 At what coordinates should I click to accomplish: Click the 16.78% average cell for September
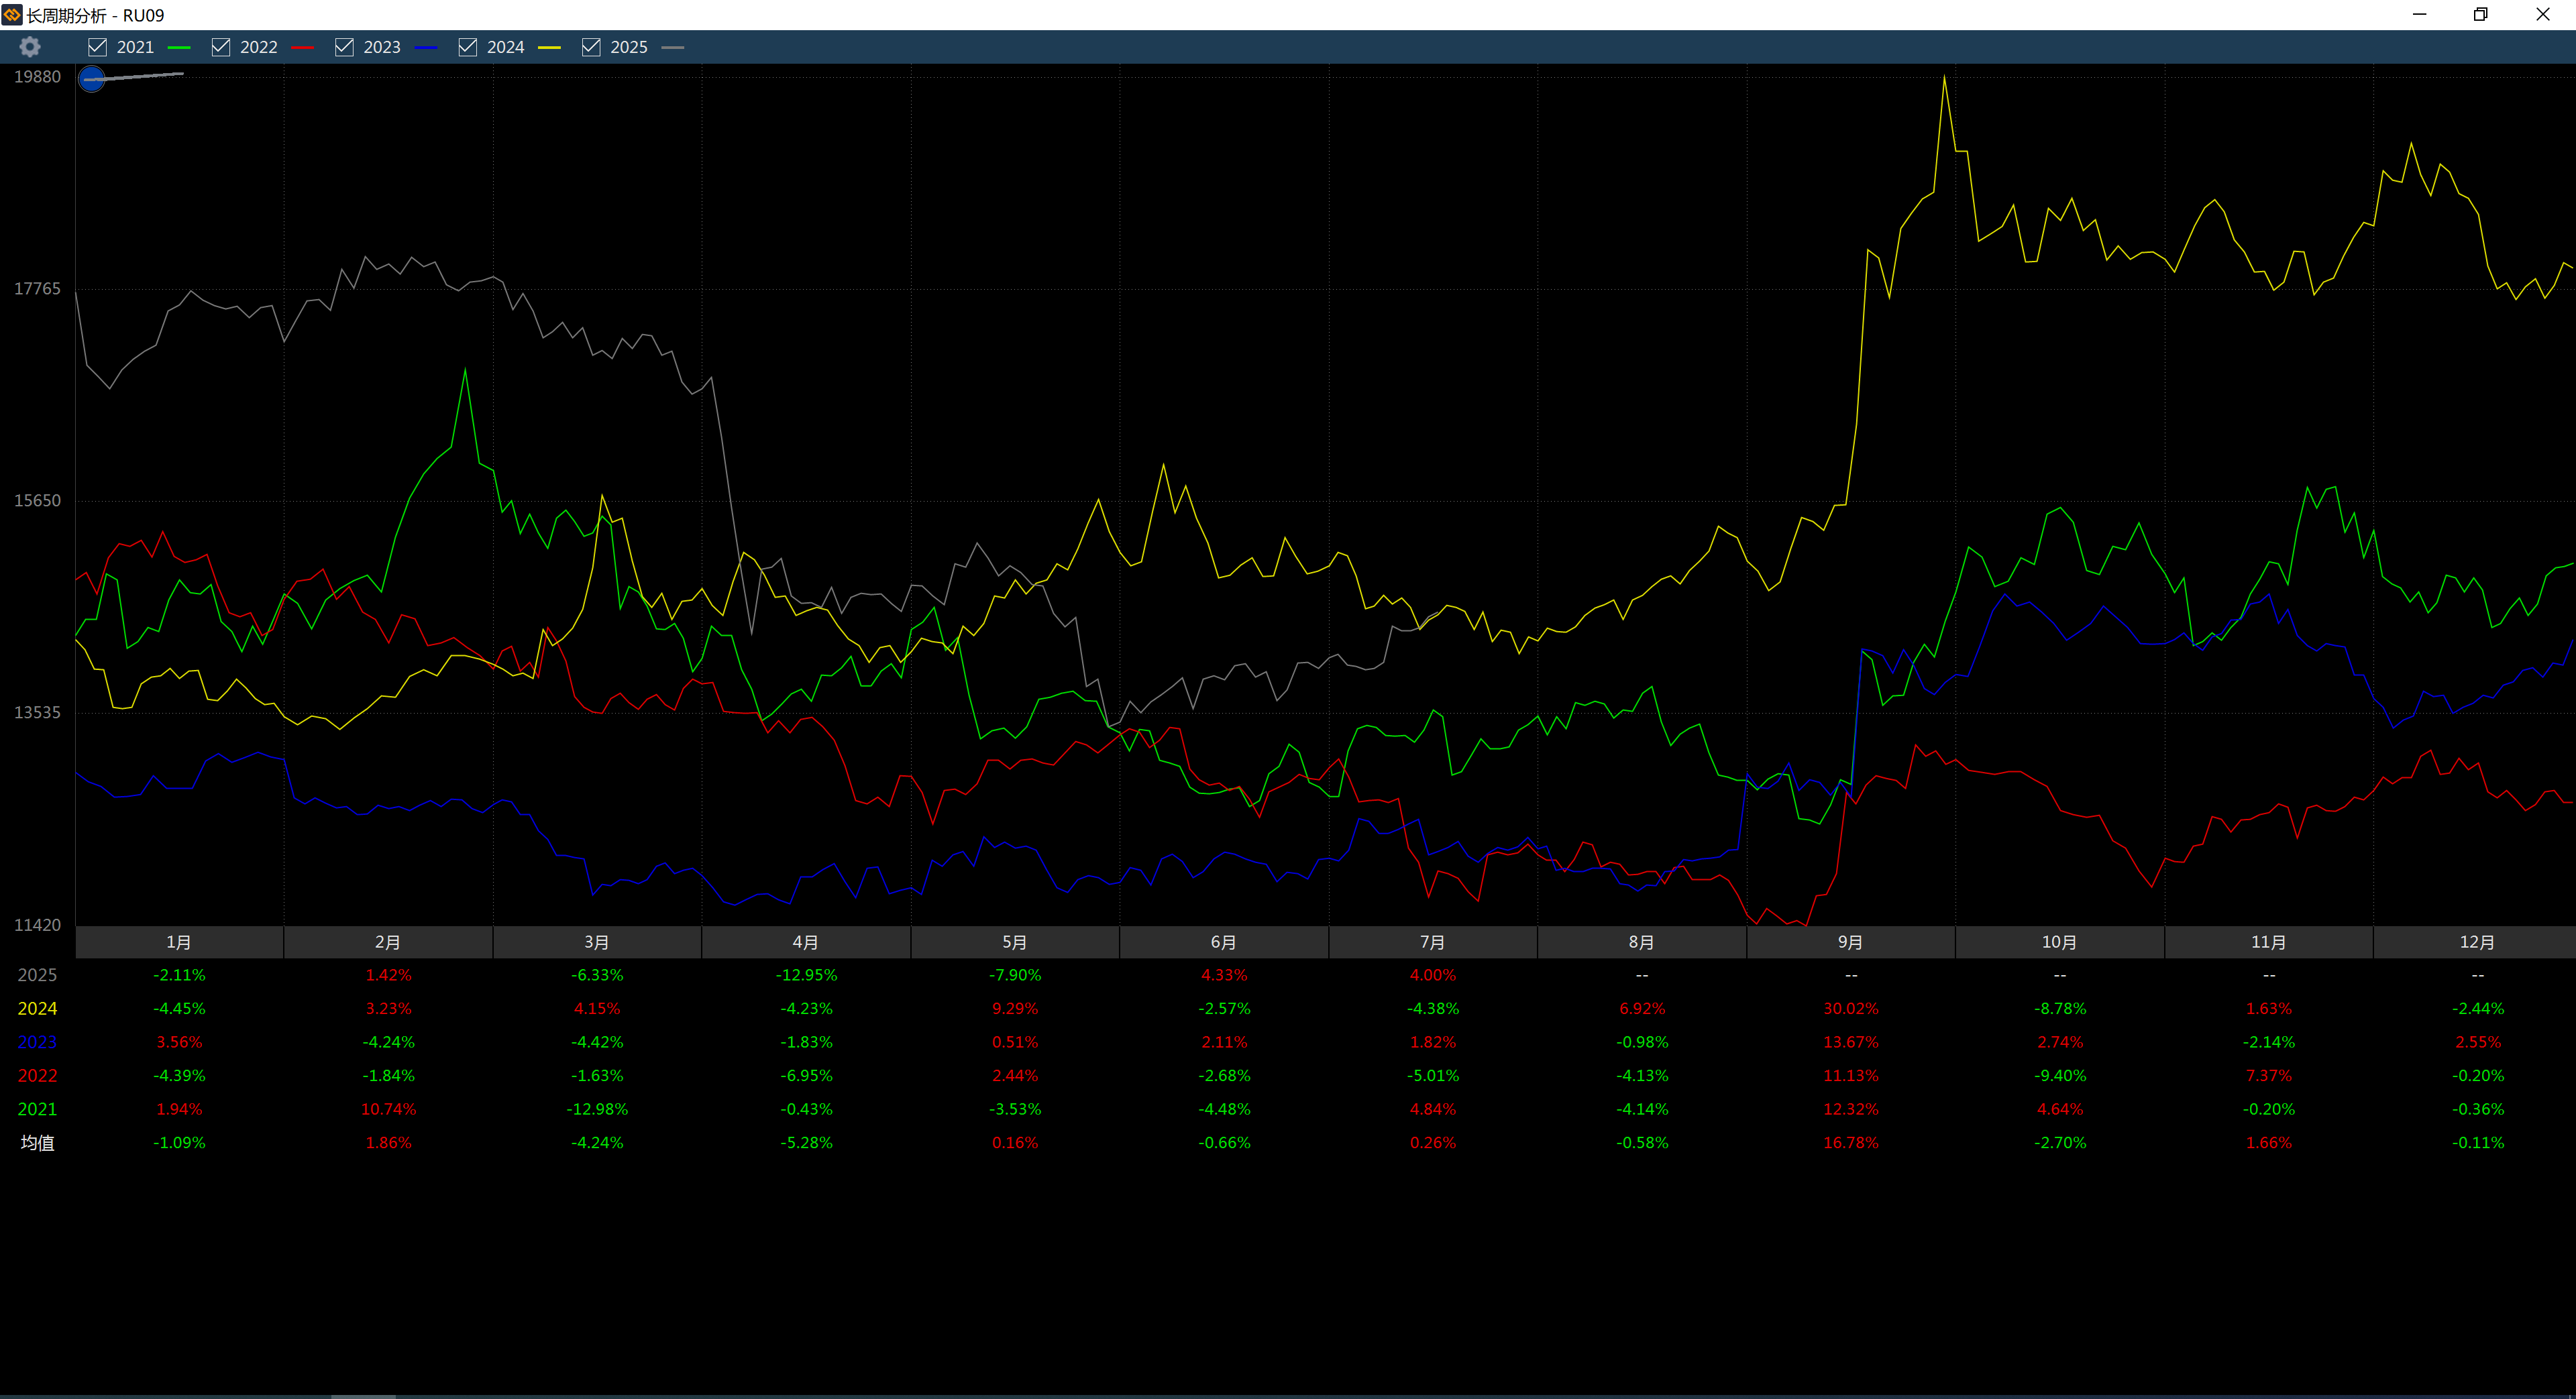tap(1851, 1143)
